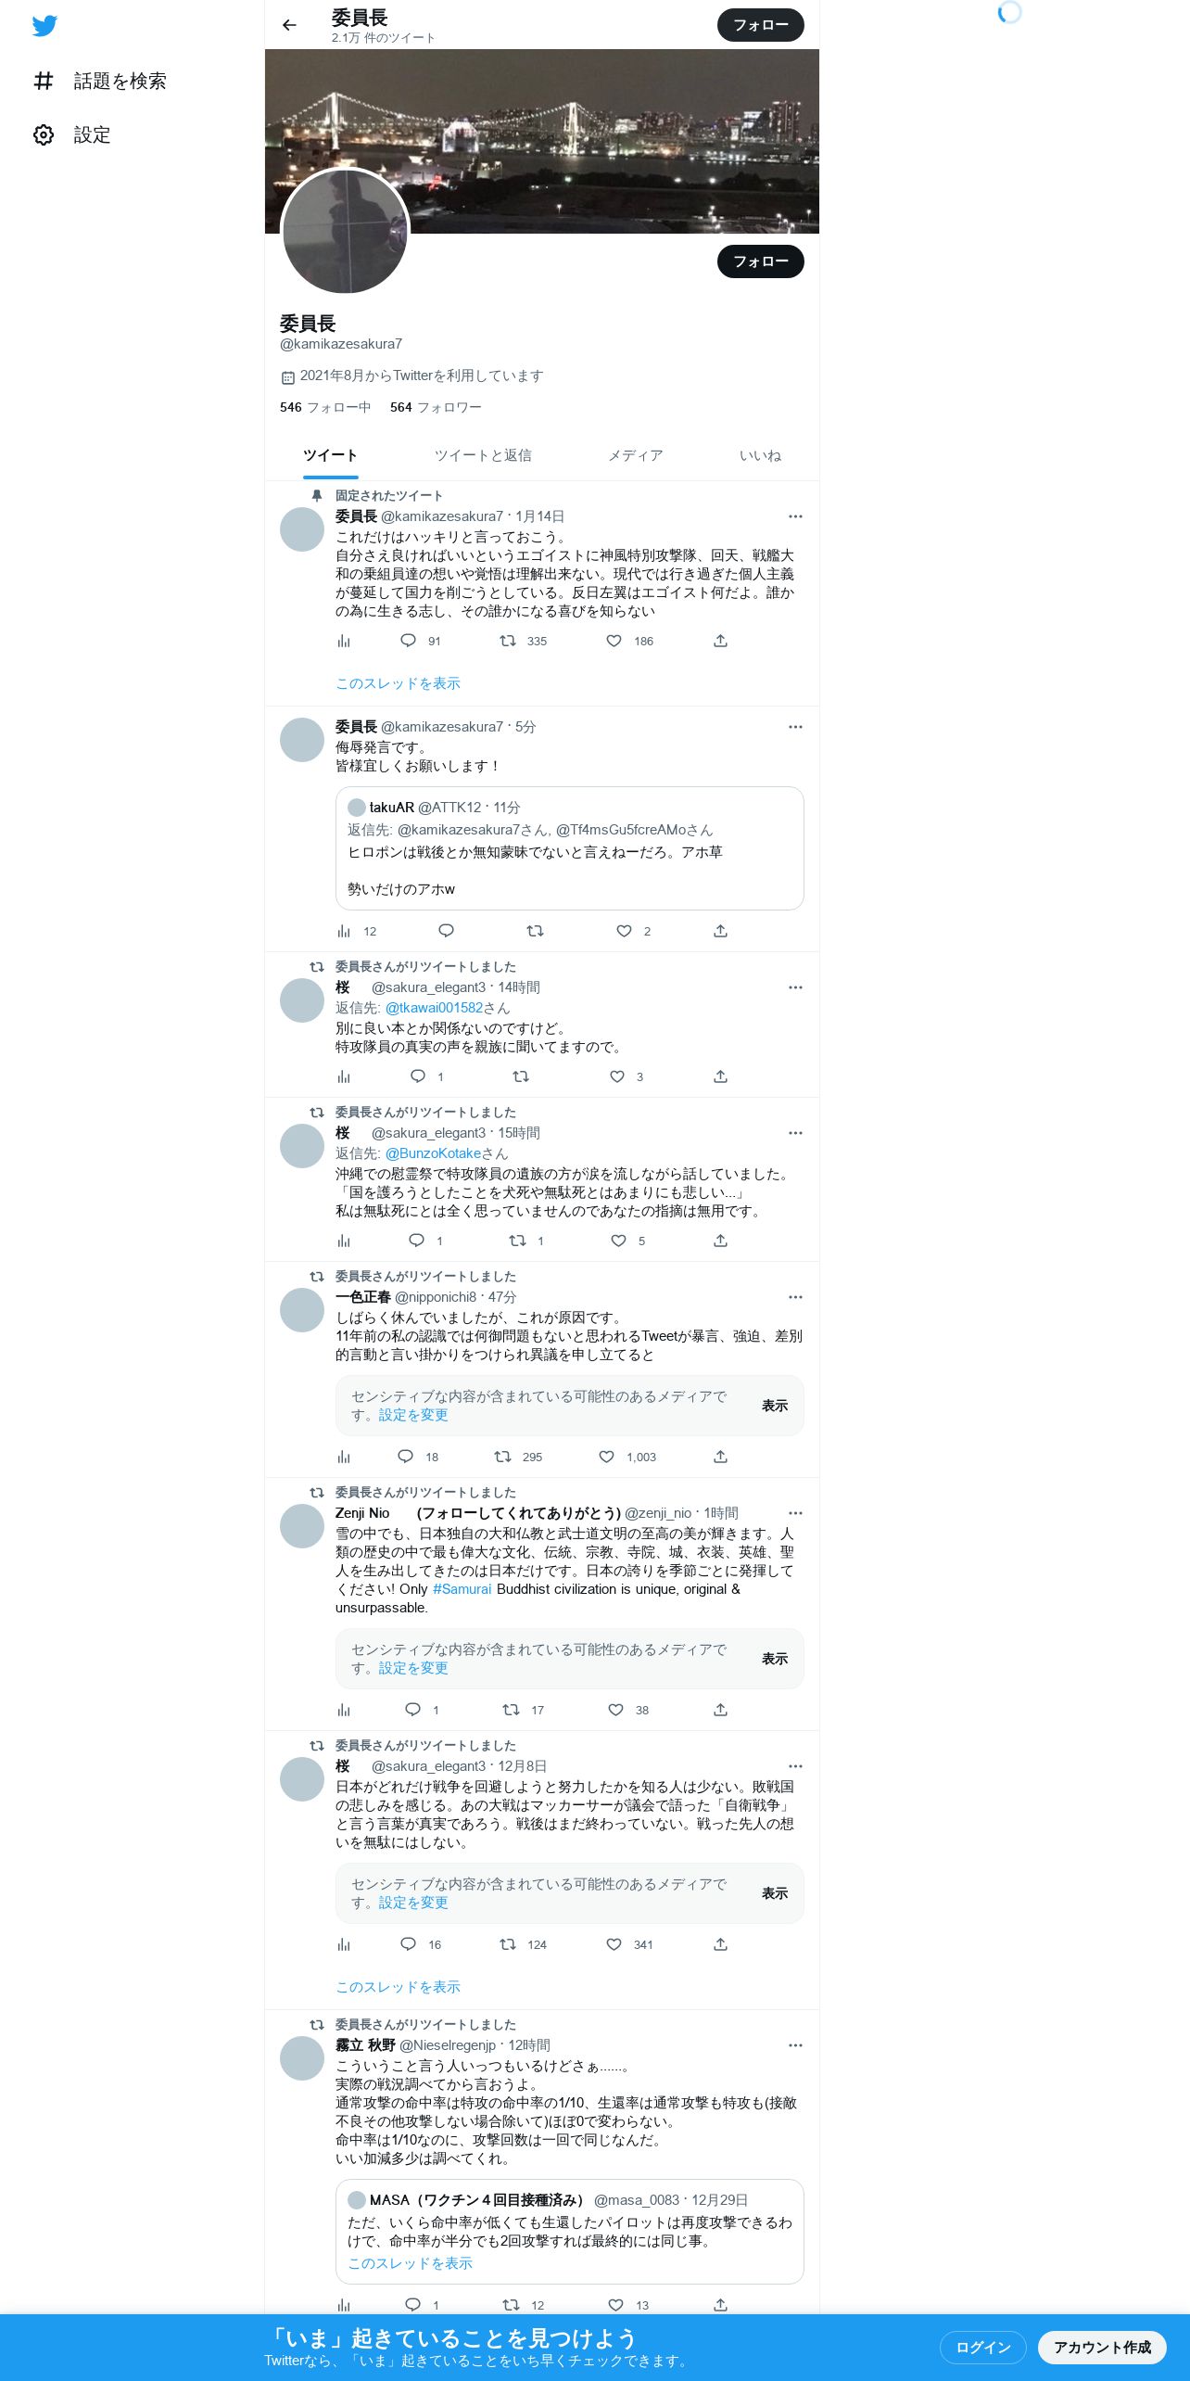Screen dimensions: 1190x2381
Task: Open the profile avatar photo
Action: click(345, 232)
